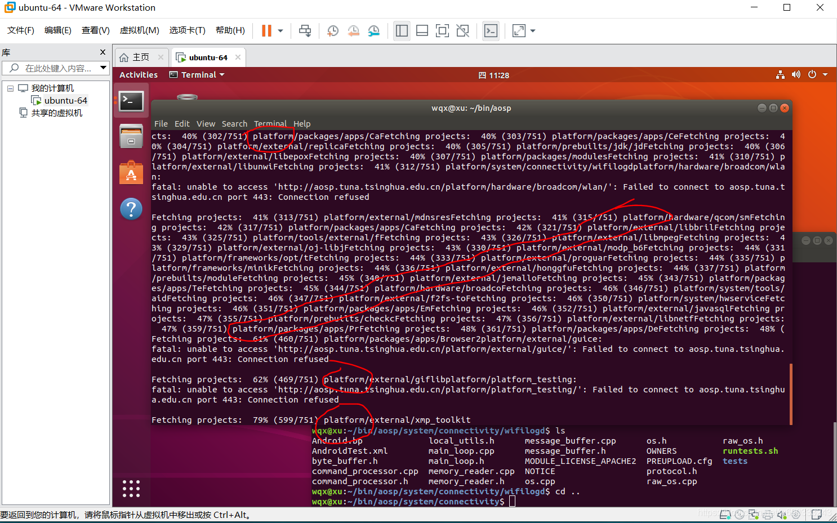This screenshot has height=523, width=837.
Task: Enter full screen mode
Action: pos(442,31)
